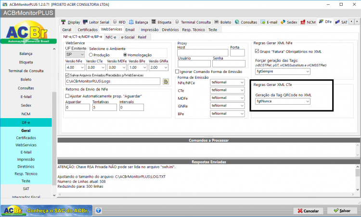Open BPe Forma de Emissão dropdown
This screenshot has width=361, height=217.
pos(227,114)
